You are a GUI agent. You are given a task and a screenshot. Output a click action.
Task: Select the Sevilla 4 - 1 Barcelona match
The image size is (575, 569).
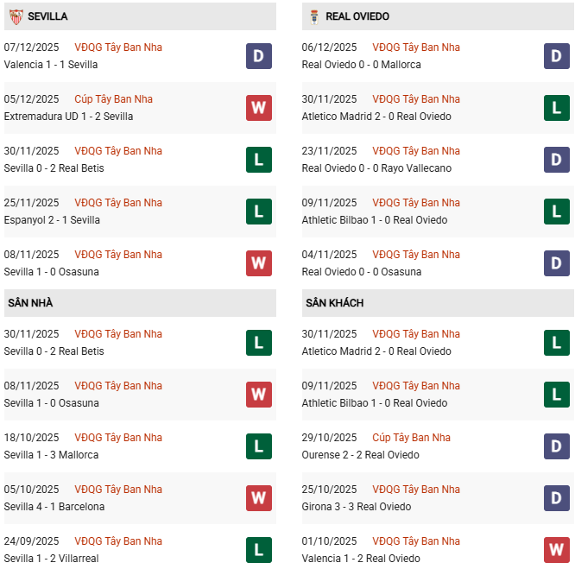[x=54, y=507]
